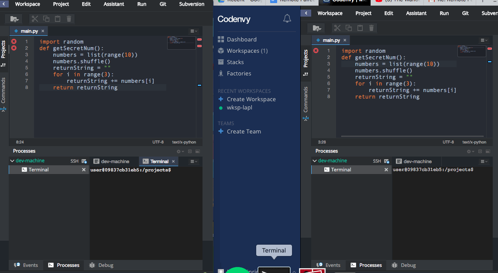
Task: Toggle the Processes panel settings gear
Action: (x=178, y=151)
